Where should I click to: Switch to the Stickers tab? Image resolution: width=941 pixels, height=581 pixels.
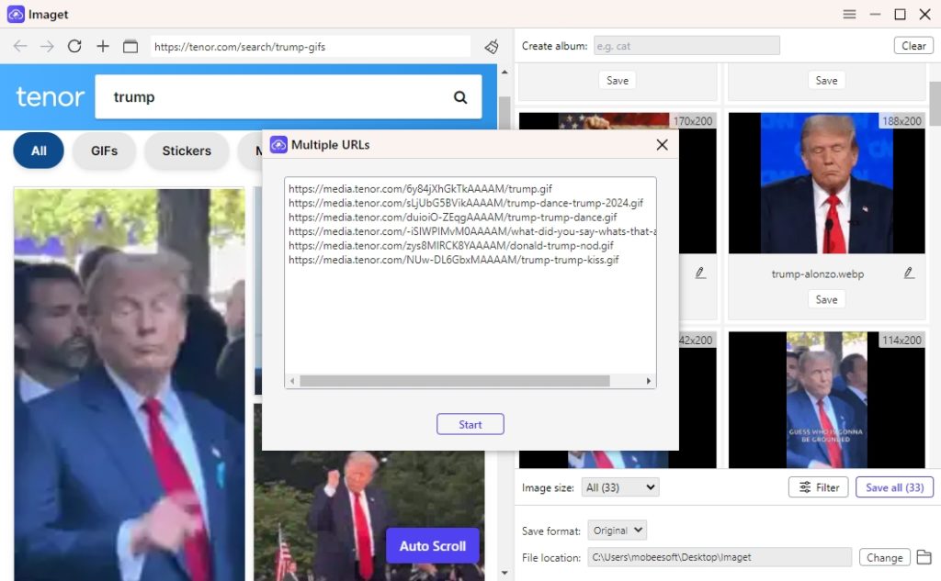pos(187,151)
